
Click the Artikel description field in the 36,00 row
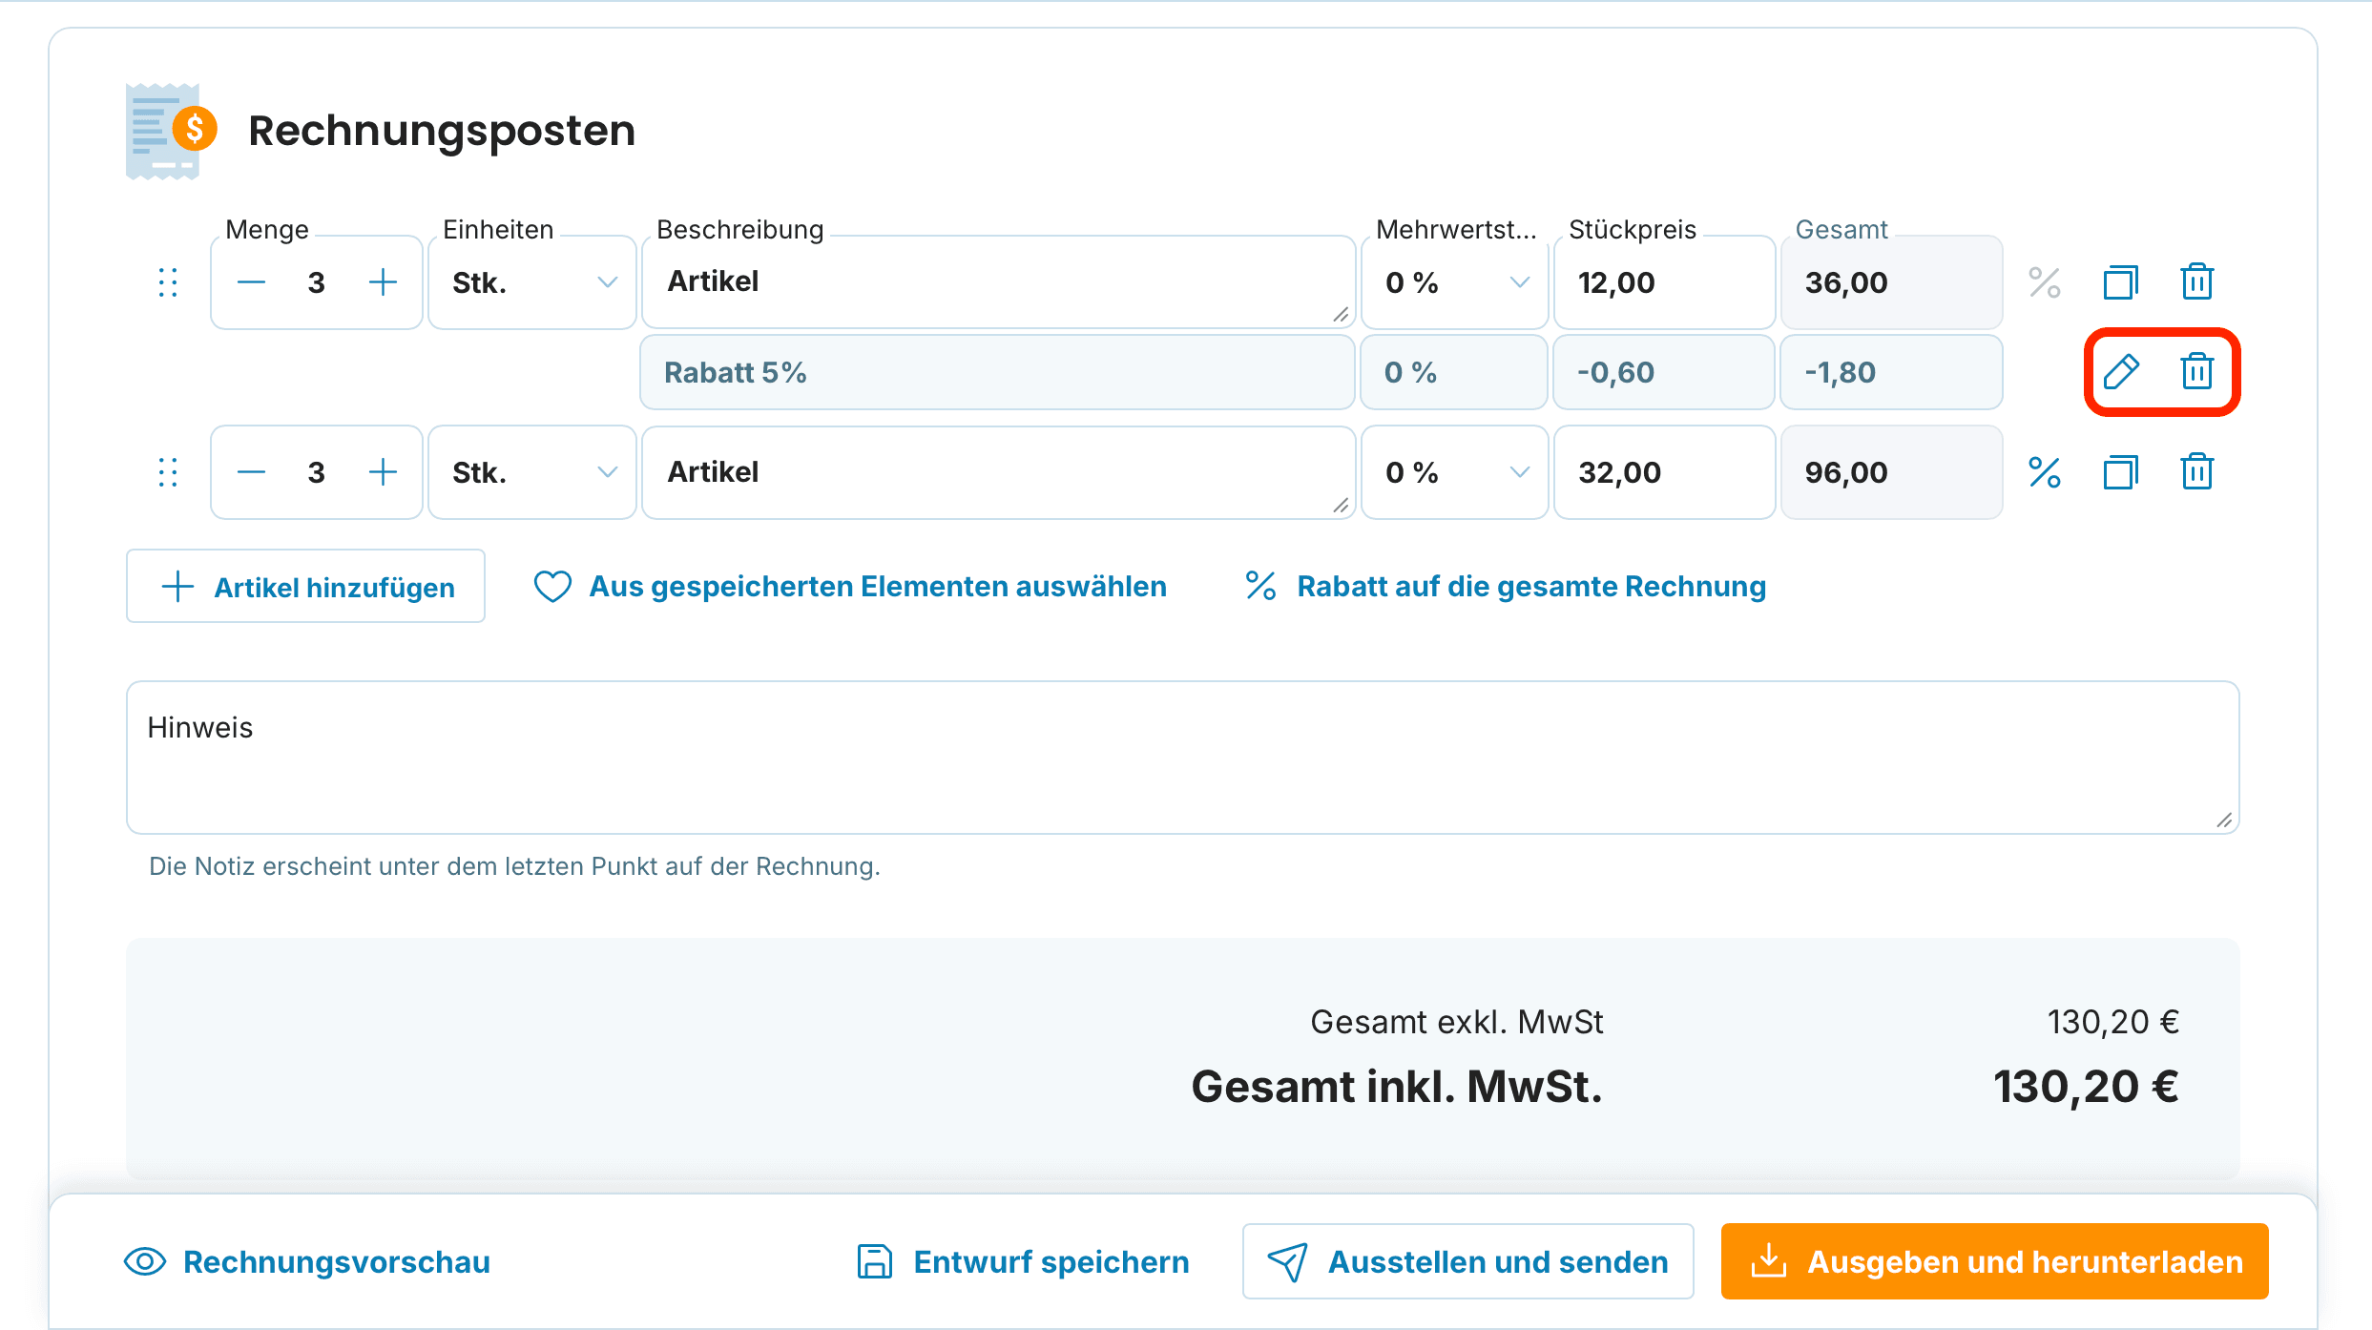point(998,282)
